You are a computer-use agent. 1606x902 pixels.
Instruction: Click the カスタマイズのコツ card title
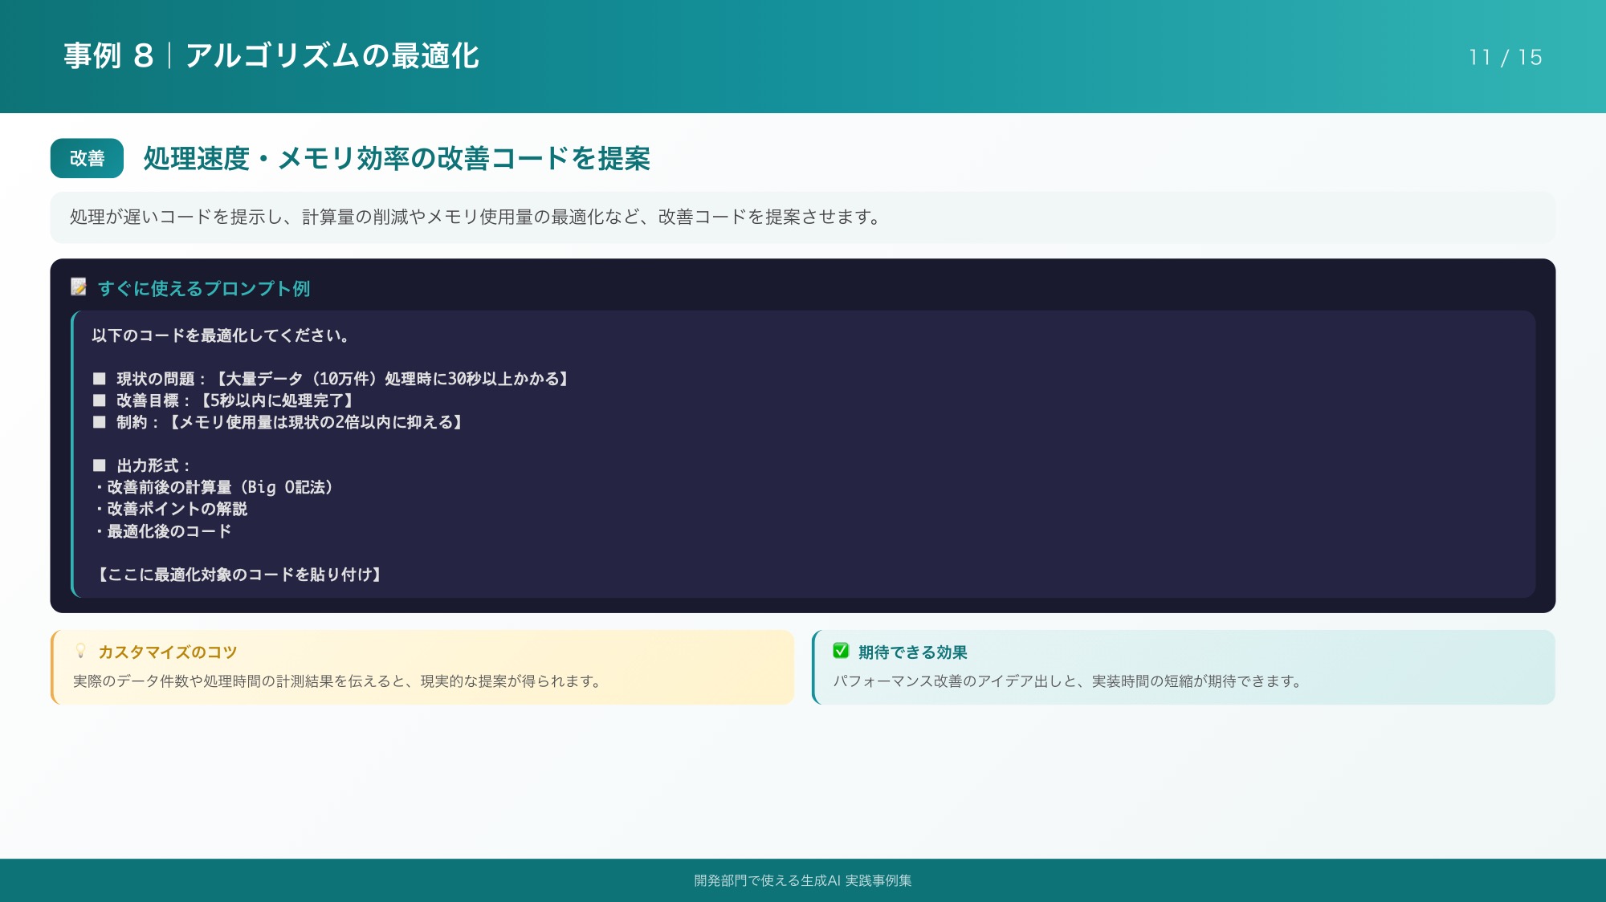click(x=168, y=652)
